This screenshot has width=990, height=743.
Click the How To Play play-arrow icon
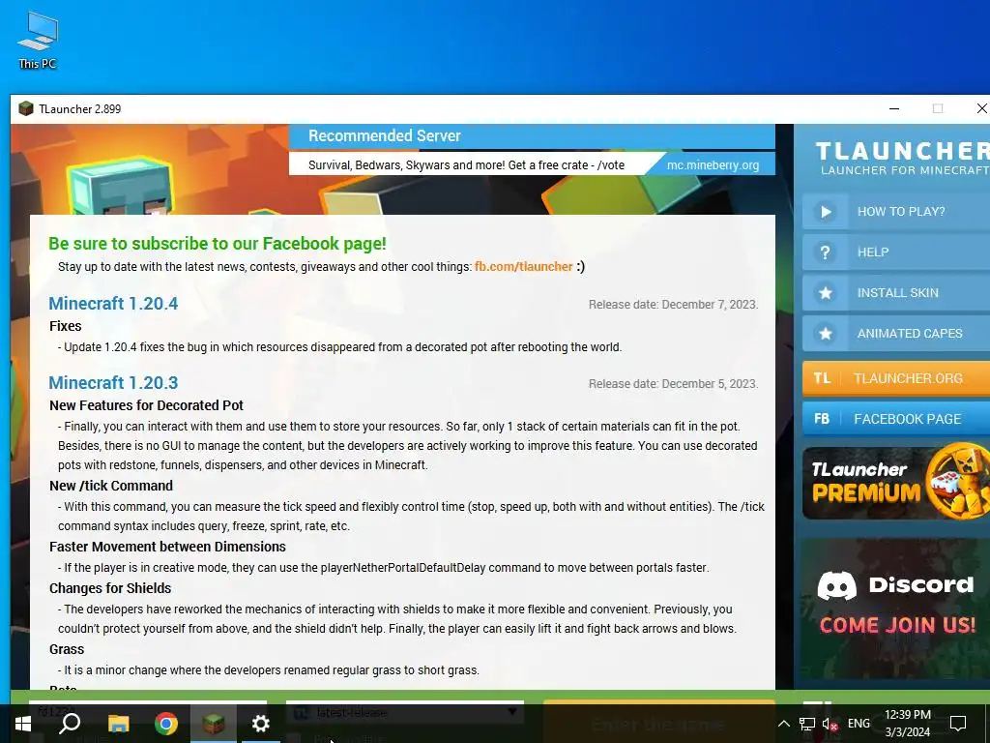pos(826,212)
